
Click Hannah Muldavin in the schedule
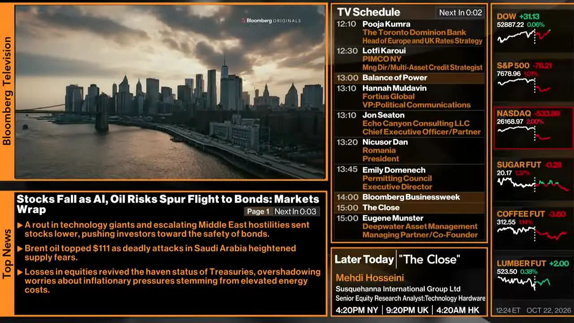point(395,88)
